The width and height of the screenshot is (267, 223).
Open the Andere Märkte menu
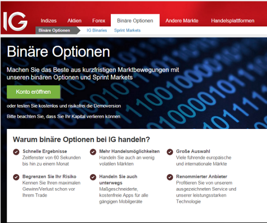click(x=182, y=21)
